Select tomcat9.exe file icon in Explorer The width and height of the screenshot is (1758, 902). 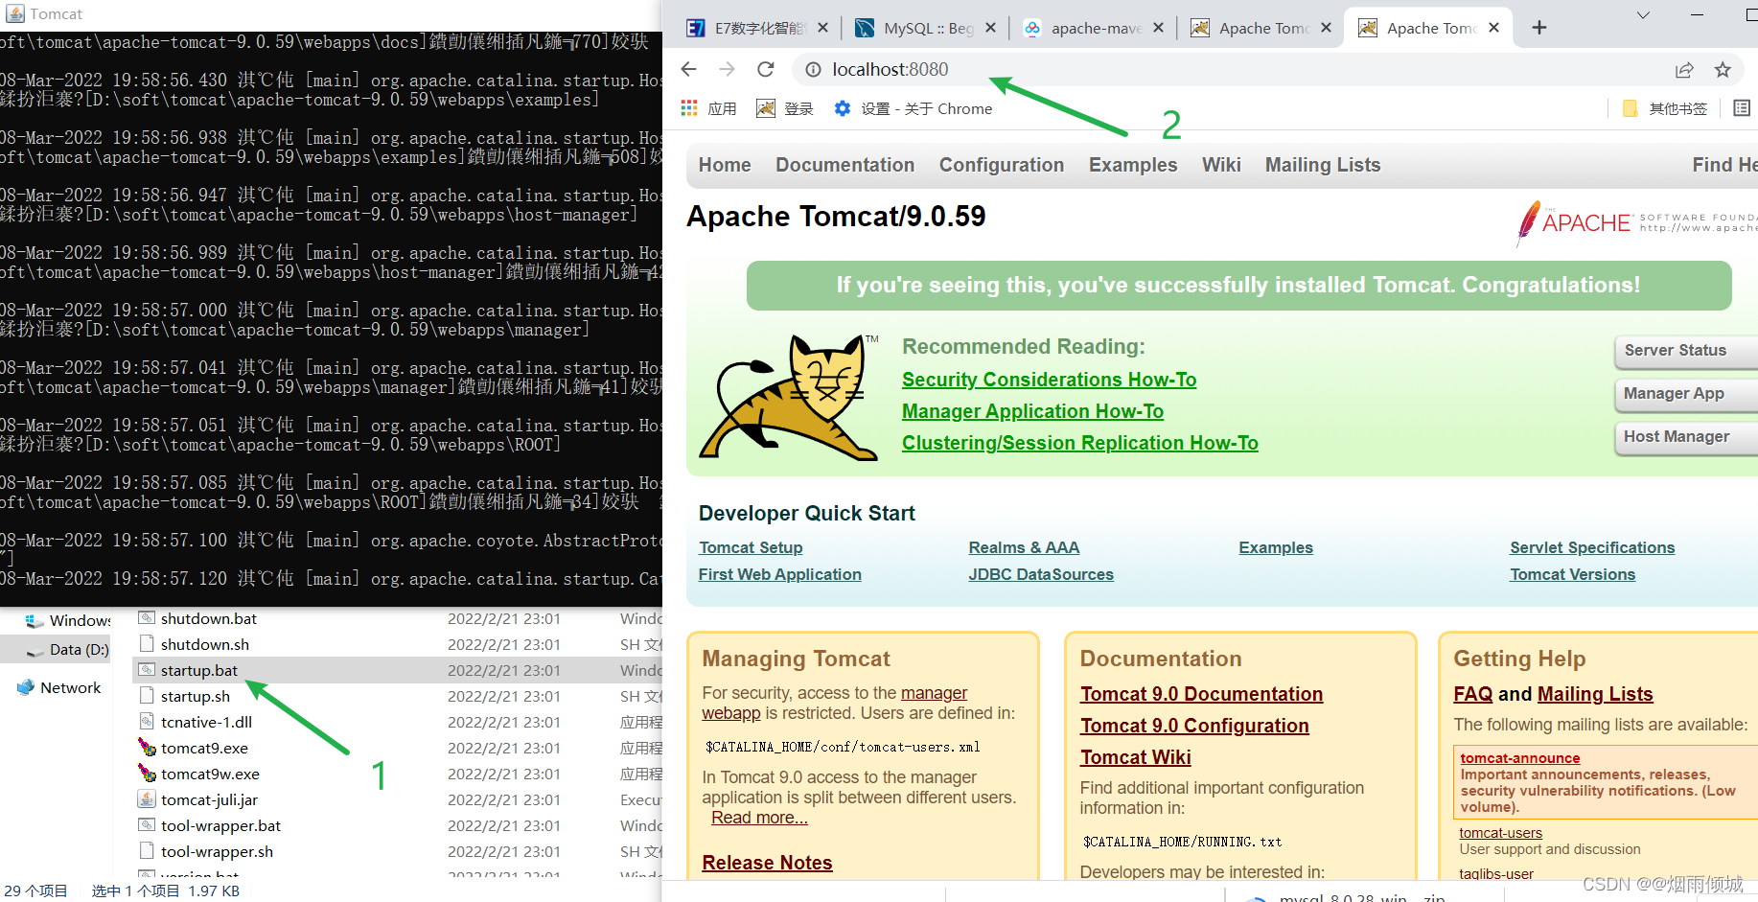[147, 747]
